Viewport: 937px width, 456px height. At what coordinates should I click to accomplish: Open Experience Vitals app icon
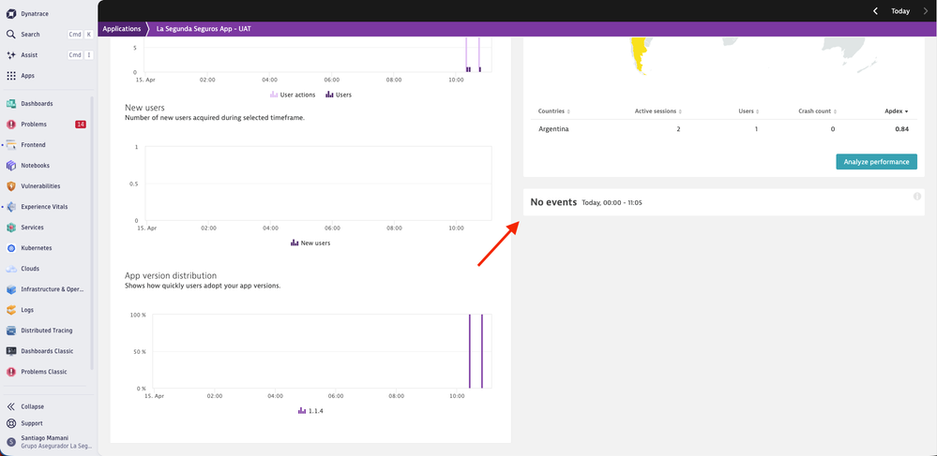point(10,207)
